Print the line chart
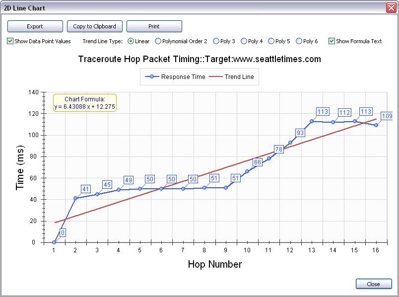 tap(154, 26)
